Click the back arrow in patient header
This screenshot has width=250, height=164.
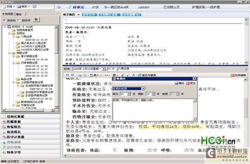click(x=59, y=7)
